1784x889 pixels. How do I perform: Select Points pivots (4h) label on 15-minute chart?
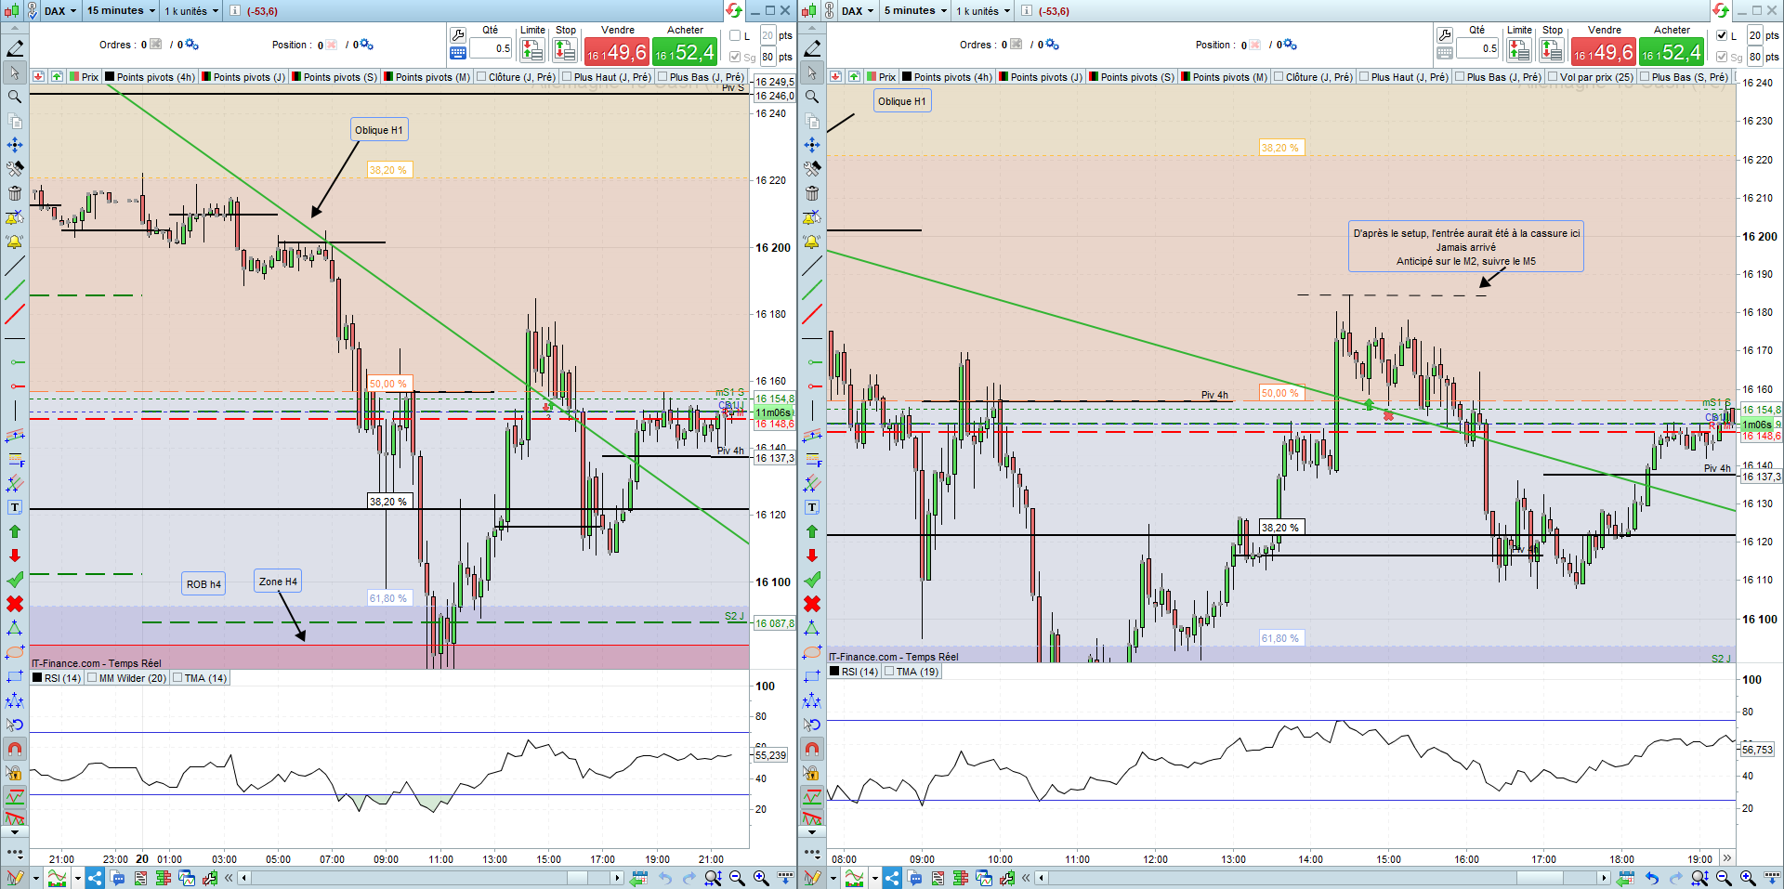(x=156, y=77)
